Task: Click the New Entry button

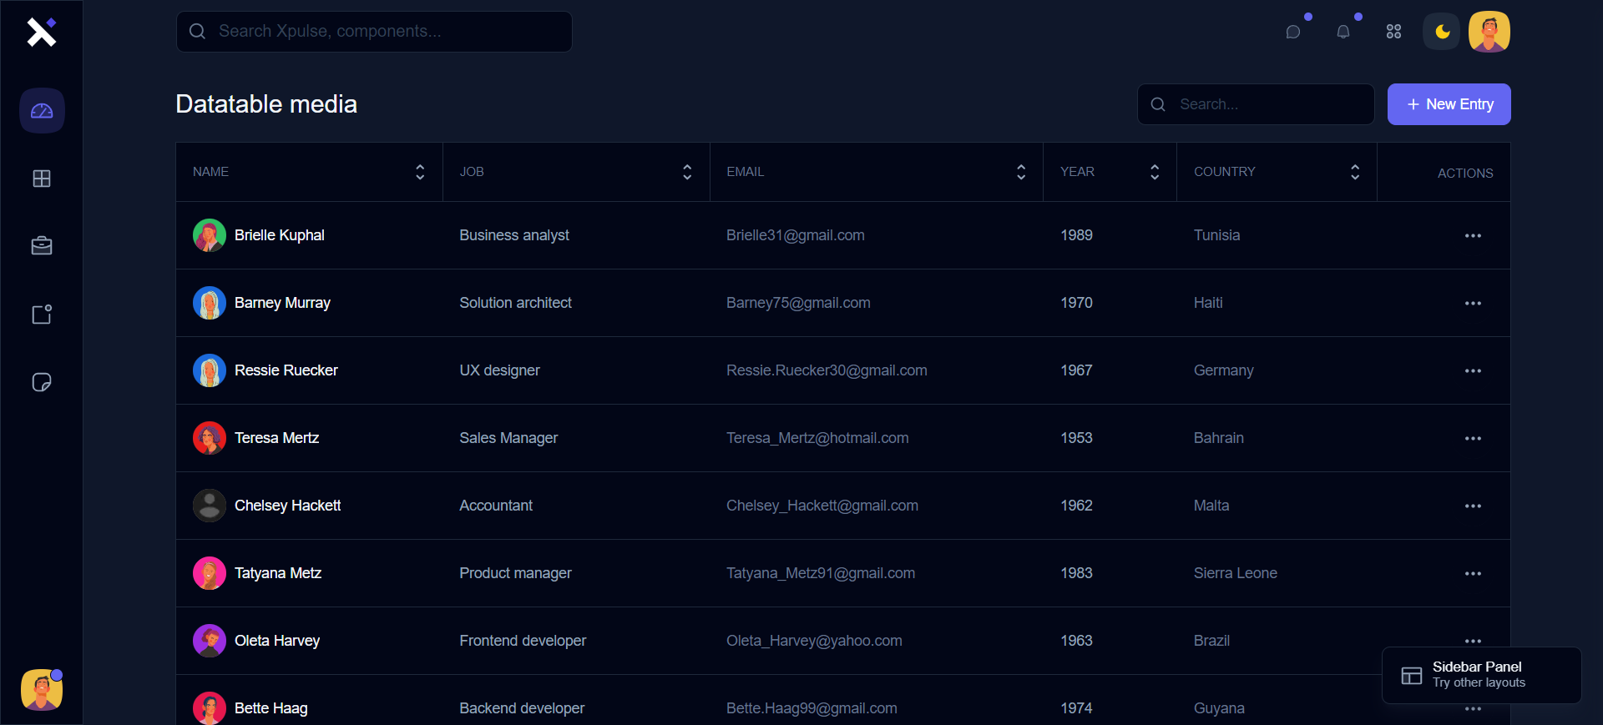Action: coord(1449,104)
